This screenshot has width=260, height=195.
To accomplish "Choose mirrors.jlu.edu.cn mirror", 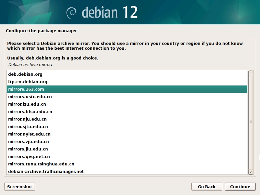I will pyautogui.click(x=28, y=149).
